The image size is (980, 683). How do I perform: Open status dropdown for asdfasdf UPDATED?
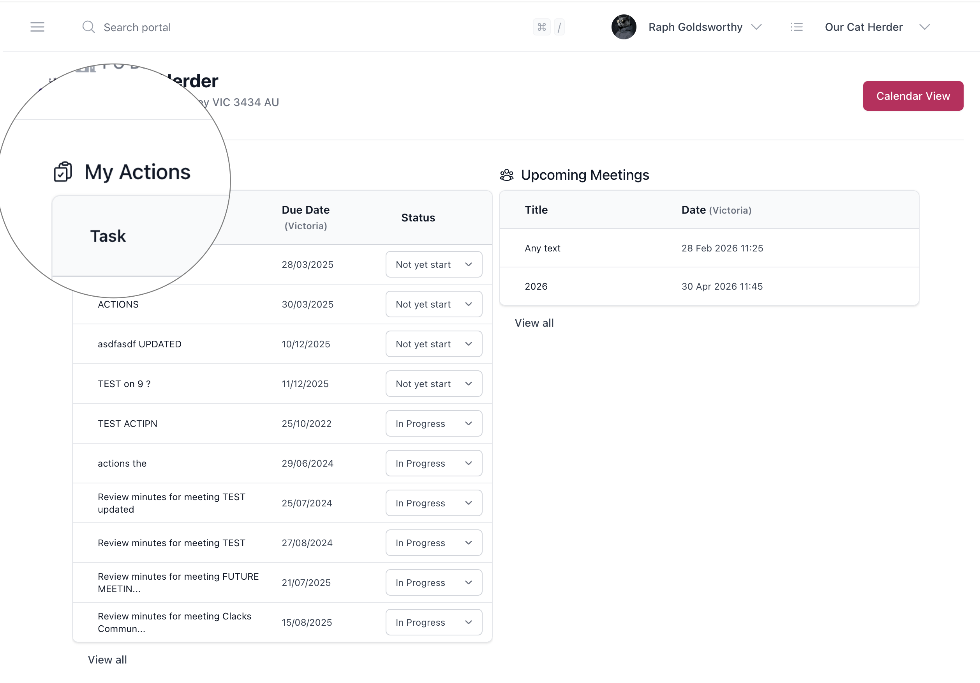pos(433,344)
